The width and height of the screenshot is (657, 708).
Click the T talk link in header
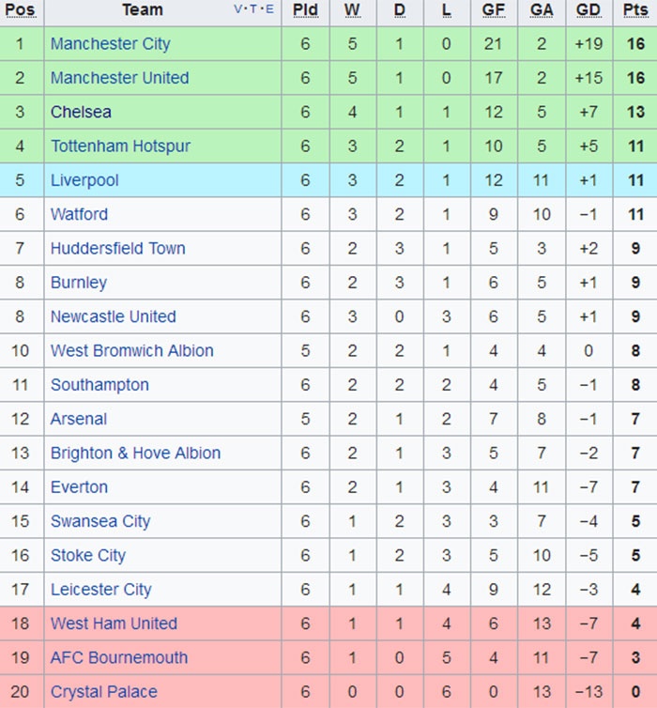point(253,9)
